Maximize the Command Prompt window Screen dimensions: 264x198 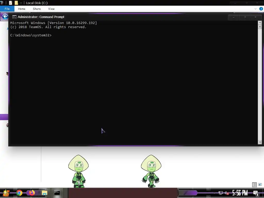pos(245,17)
